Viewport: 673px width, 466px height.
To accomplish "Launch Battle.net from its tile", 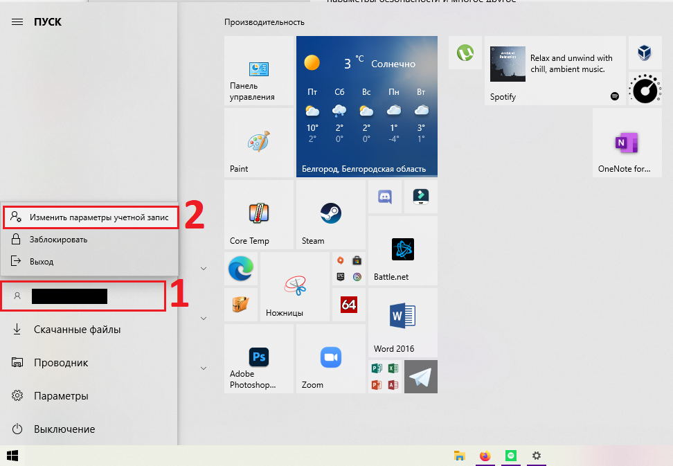I will coord(402,251).
